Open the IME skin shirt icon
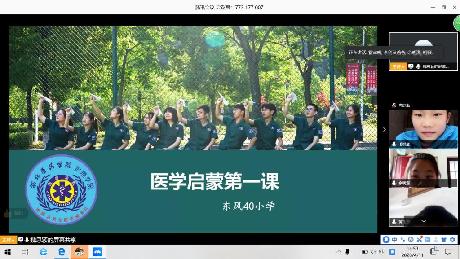 [444, 240]
